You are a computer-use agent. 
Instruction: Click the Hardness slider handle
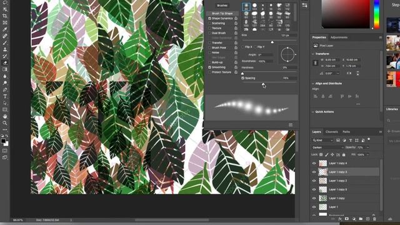[x=242, y=74]
